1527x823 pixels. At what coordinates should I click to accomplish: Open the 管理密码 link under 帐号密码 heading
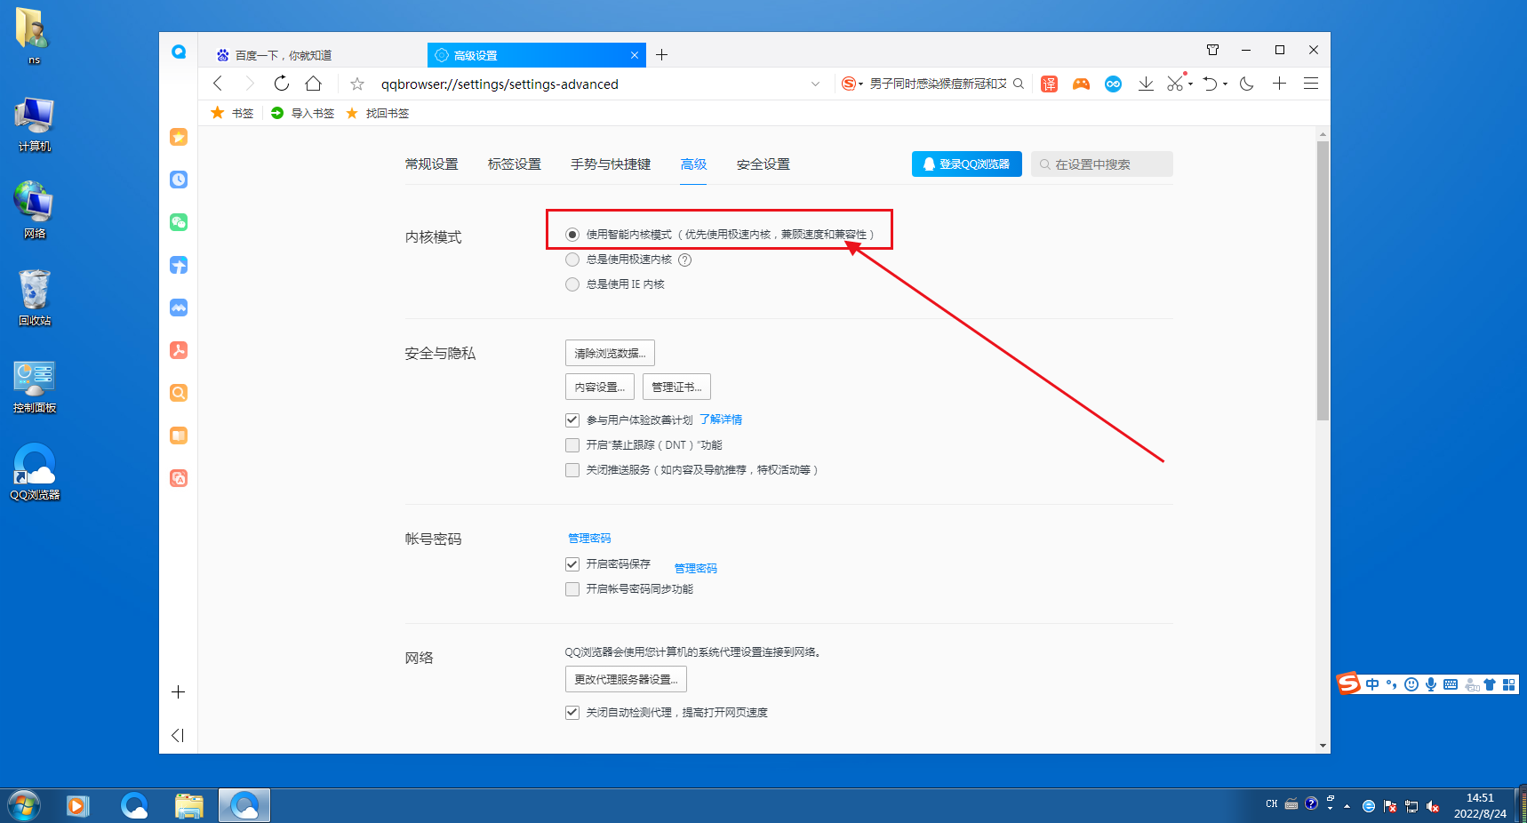pos(589,539)
